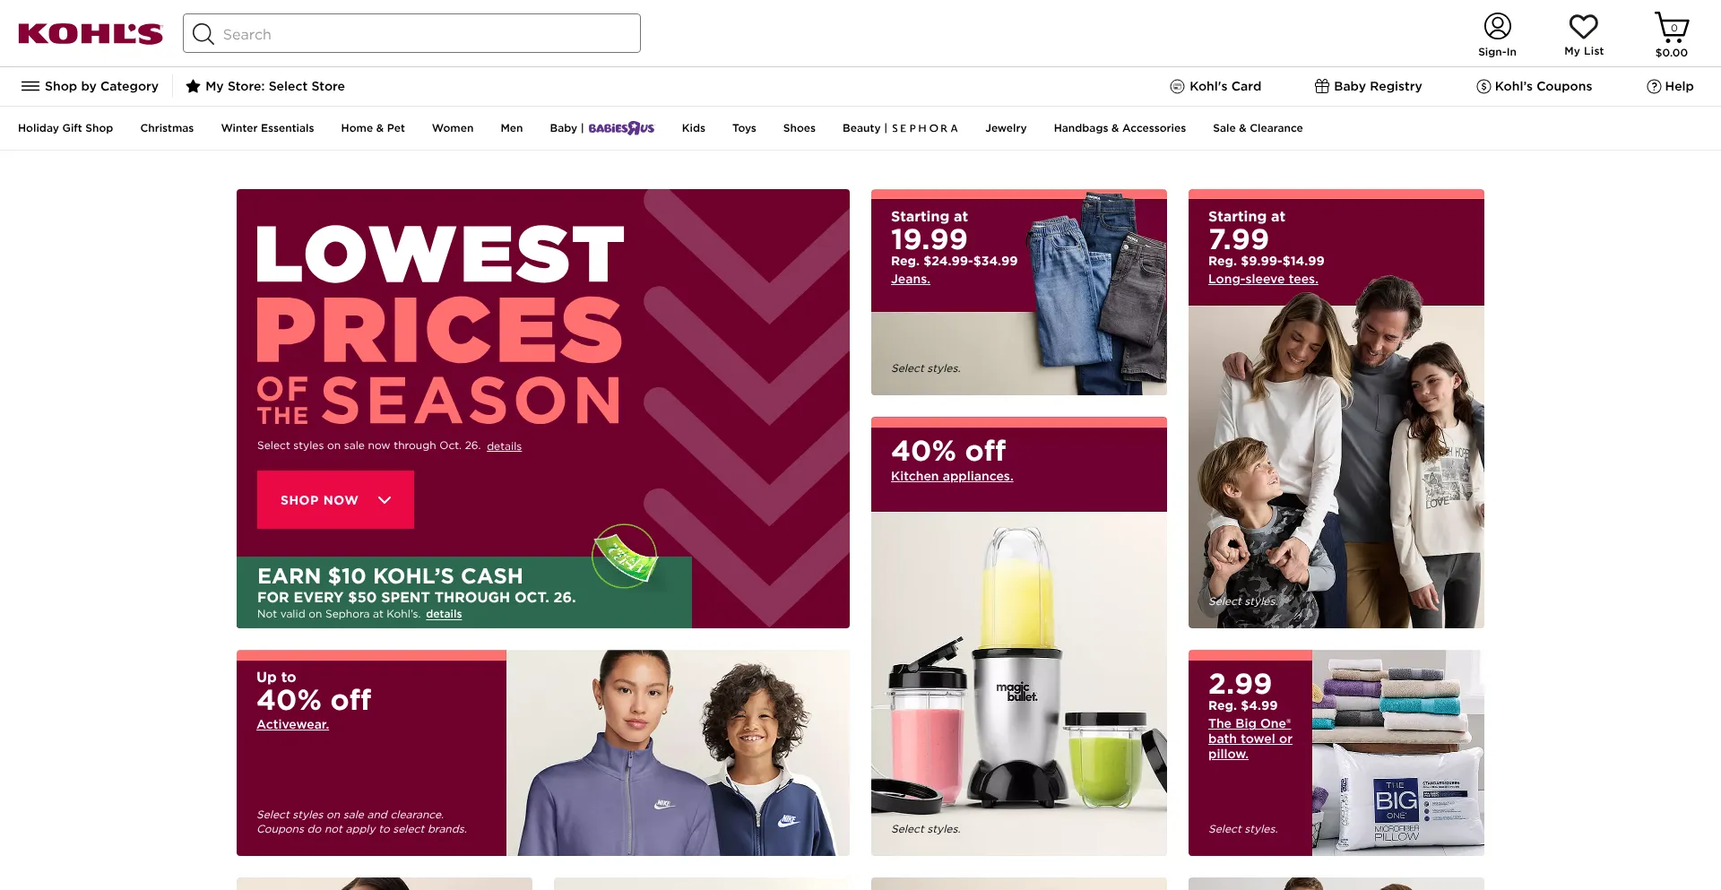
Task: Expand the Shop Now dropdown button
Action: pos(335,499)
